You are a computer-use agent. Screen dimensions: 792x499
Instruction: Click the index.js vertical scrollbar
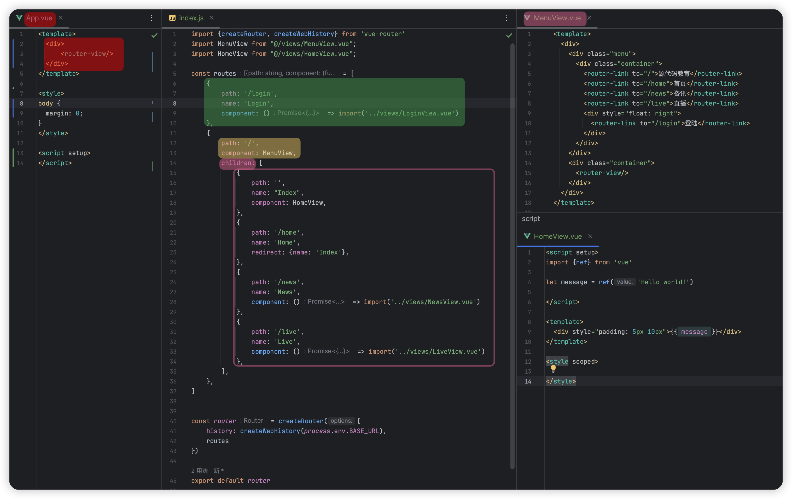click(x=512, y=257)
